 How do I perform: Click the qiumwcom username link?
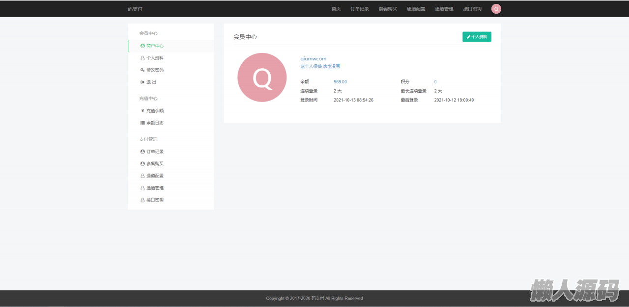click(x=313, y=59)
